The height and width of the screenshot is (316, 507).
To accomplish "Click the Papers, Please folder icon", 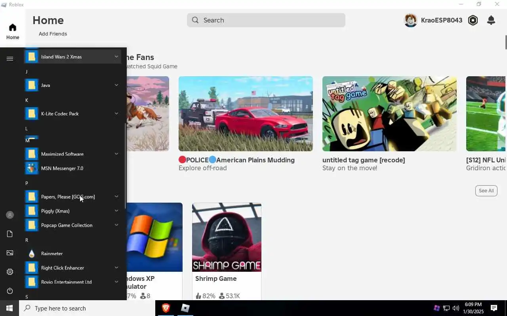I will (x=32, y=197).
